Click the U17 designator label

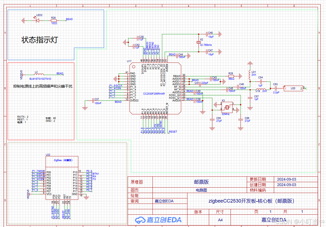[129, 62]
